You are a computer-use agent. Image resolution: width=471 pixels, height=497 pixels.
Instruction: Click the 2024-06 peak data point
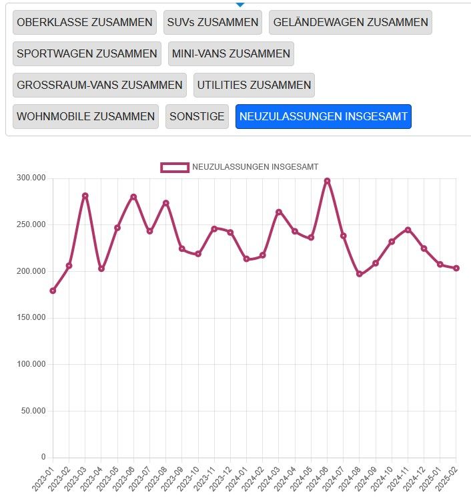point(327,180)
